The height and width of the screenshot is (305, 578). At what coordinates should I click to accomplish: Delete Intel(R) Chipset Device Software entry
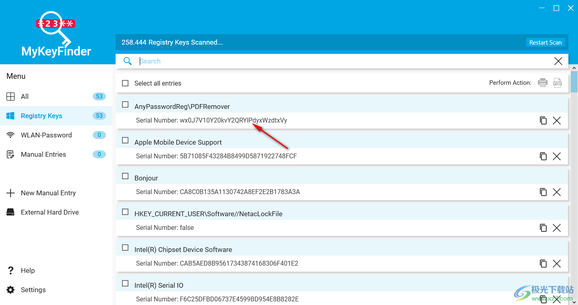tap(557, 264)
